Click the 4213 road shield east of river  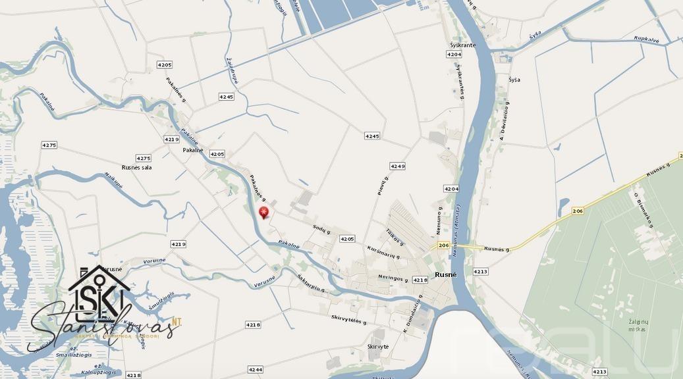(x=480, y=272)
